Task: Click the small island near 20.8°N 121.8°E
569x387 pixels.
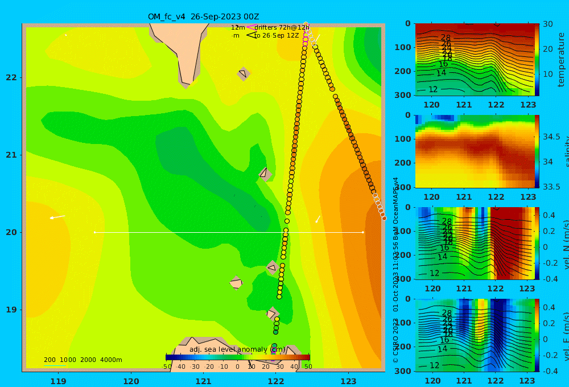Action: [x=264, y=173]
